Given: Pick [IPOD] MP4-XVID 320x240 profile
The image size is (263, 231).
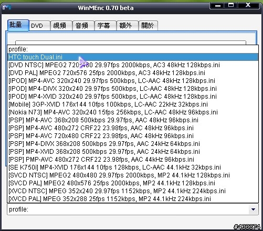Looking at the screenshot, I should [x=133, y=97].
